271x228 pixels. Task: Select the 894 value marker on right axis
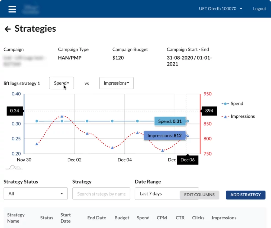(x=209, y=111)
